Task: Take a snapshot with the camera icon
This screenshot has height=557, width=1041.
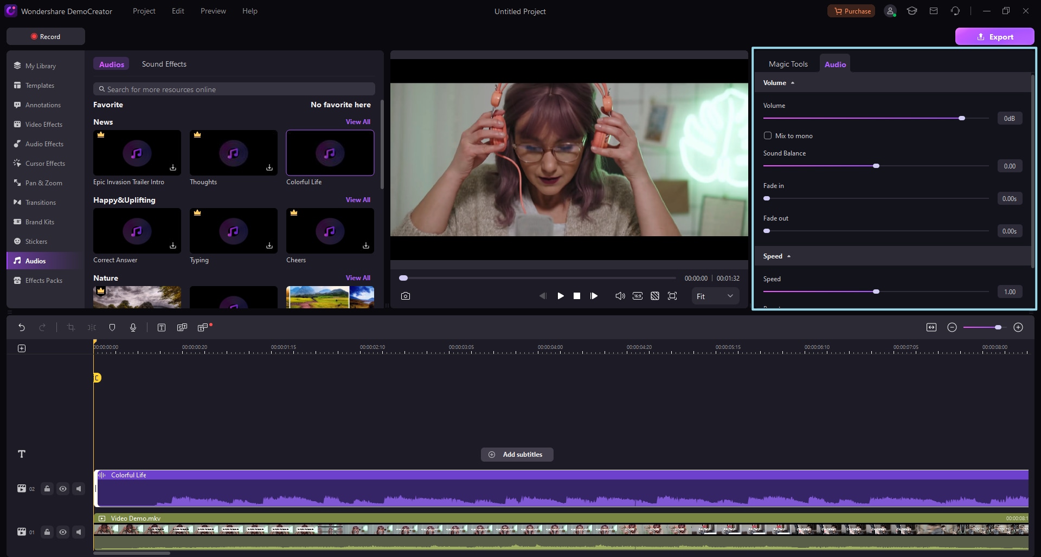Action: coord(406,296)
